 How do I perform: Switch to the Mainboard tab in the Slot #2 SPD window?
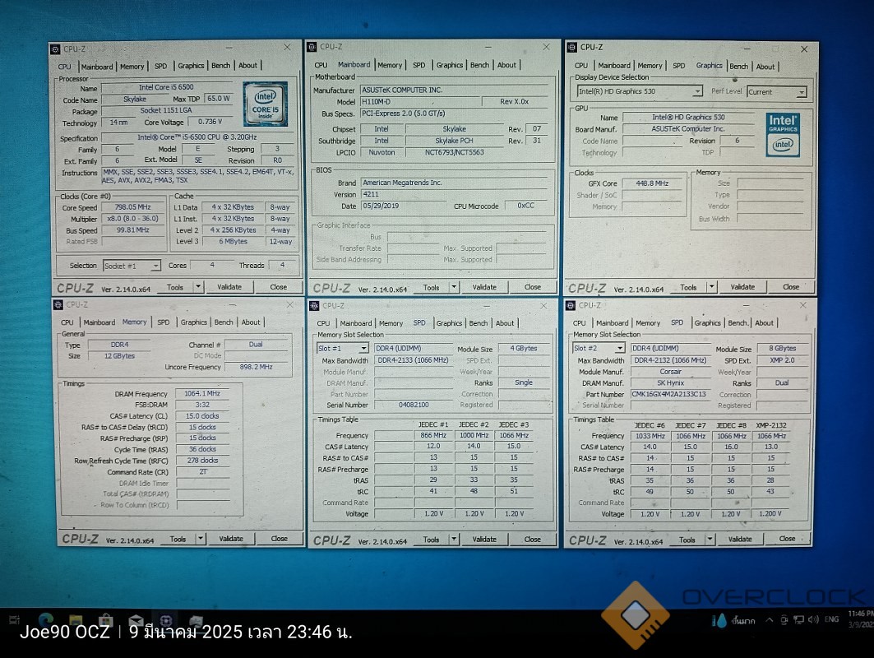coord(612,322)
